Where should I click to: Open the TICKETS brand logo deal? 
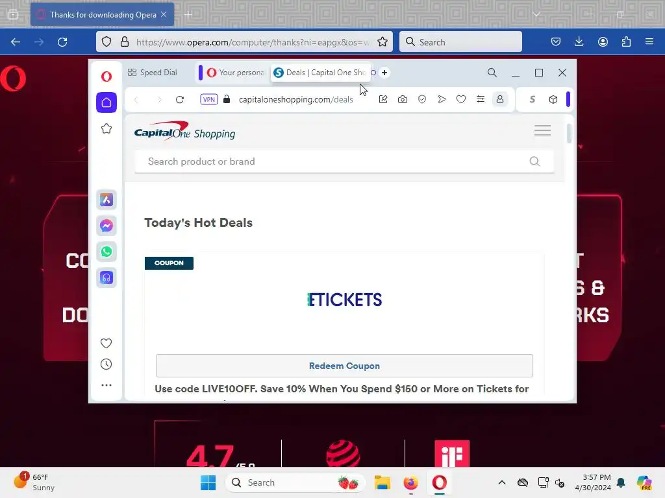coord(344,300)
